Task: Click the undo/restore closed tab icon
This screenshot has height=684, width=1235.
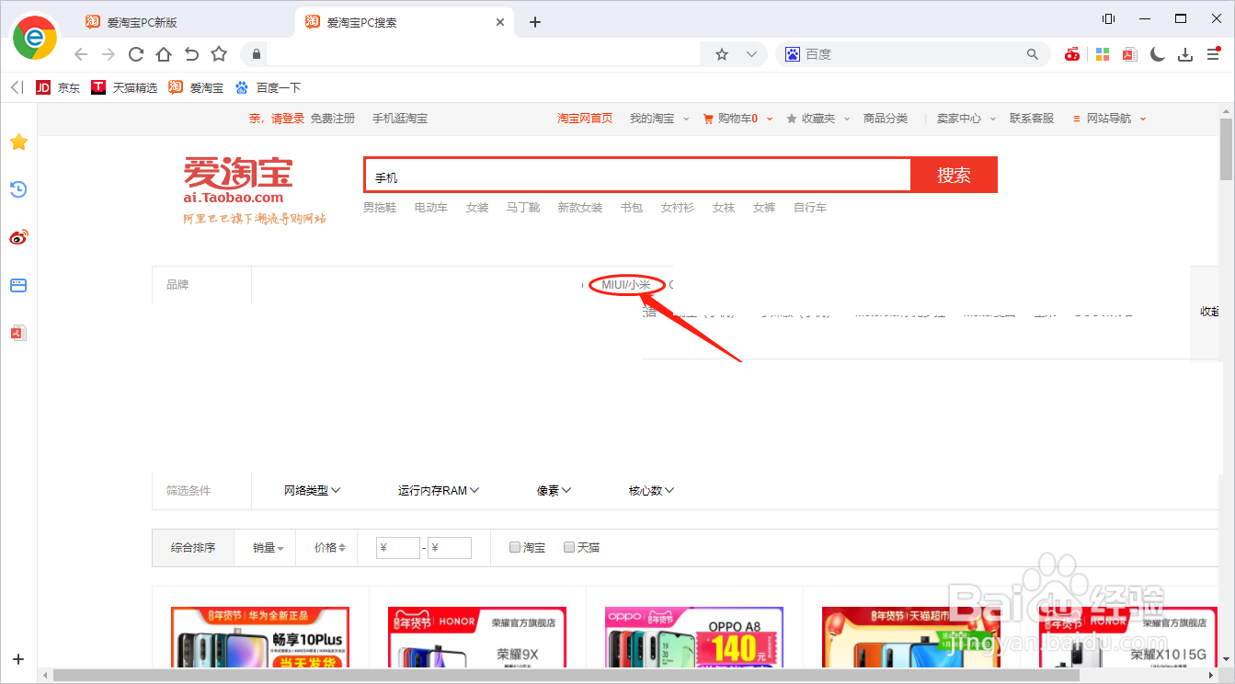Action: [191, 54]
